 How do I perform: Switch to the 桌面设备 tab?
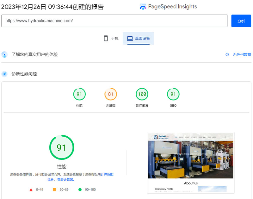tap(139, 38)
